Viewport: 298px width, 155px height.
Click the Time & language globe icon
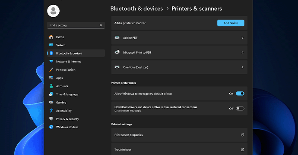point(51,94)
